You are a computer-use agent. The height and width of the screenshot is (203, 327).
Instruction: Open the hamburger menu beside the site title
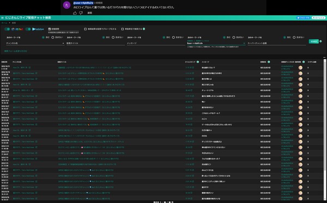click(2, 18)
